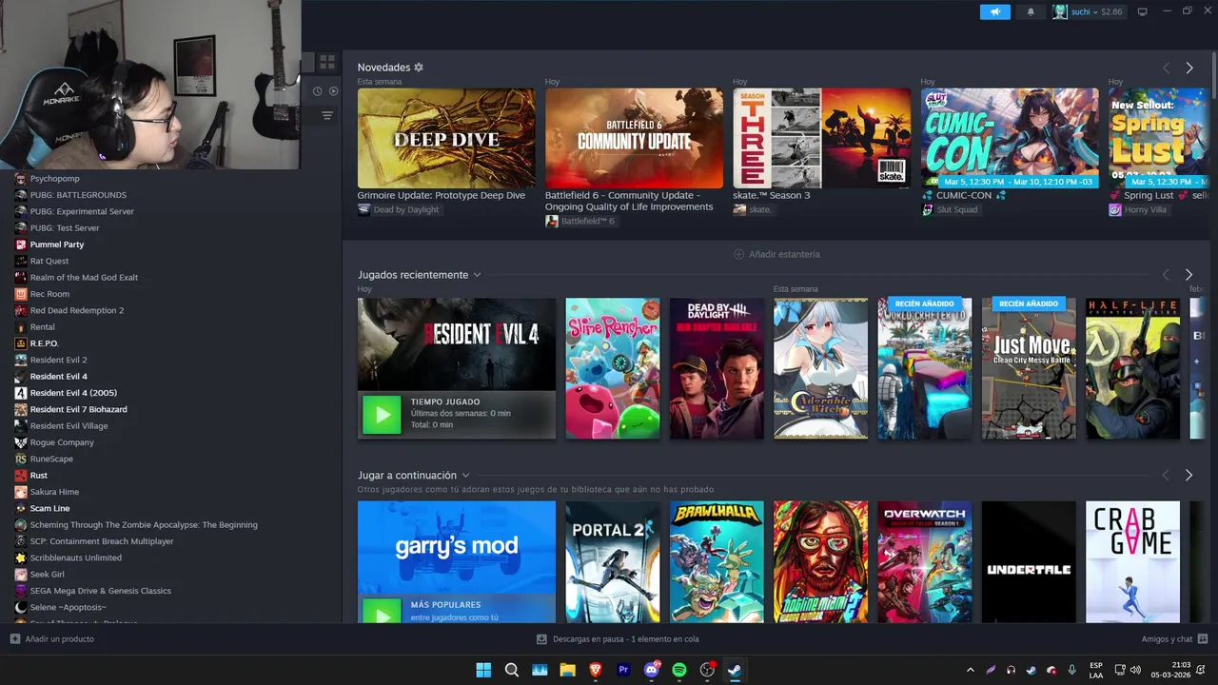Show next Jugar a continuación games arrow

coord(1189,476)
